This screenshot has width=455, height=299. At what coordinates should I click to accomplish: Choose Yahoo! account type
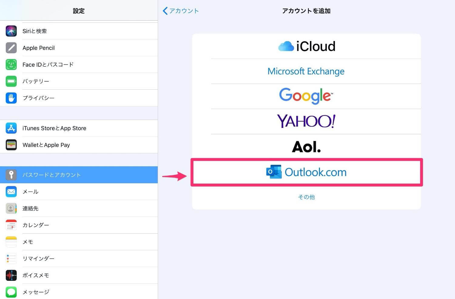(306, 121)
